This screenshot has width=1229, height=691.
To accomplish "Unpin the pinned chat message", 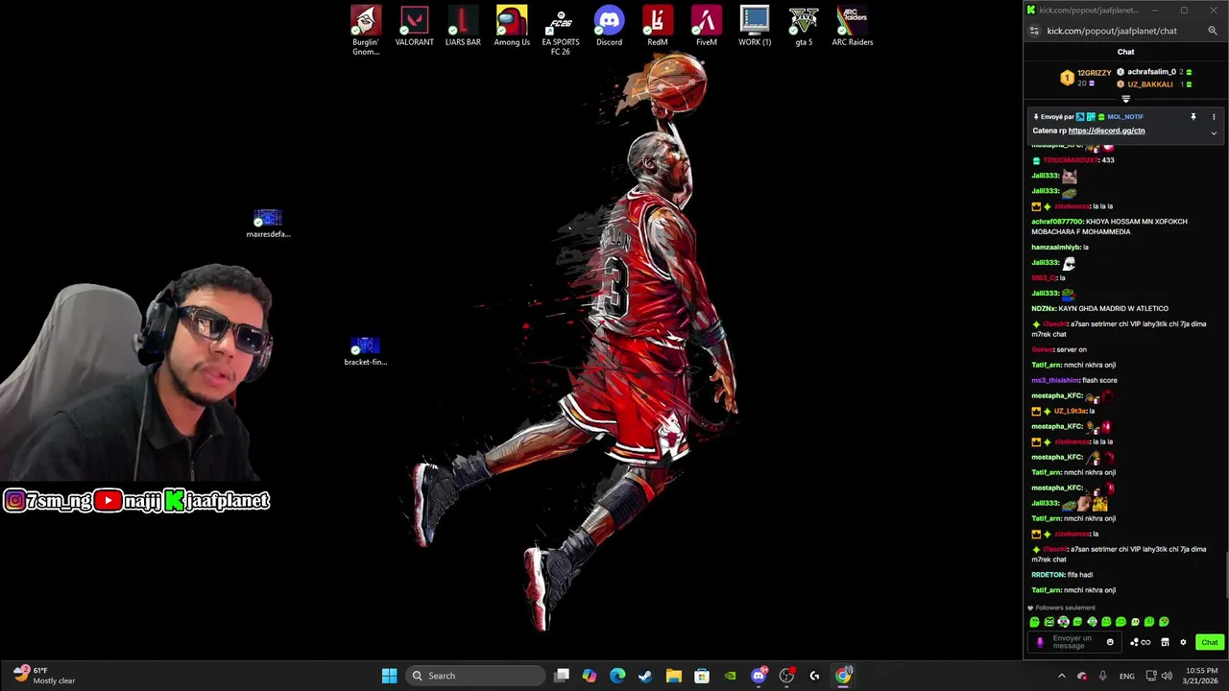I will tap(1193, 117).
